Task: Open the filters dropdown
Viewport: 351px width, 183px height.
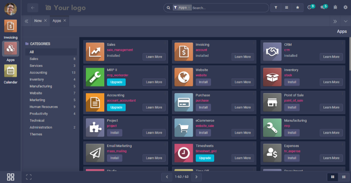Action: (x=276, y=8)
